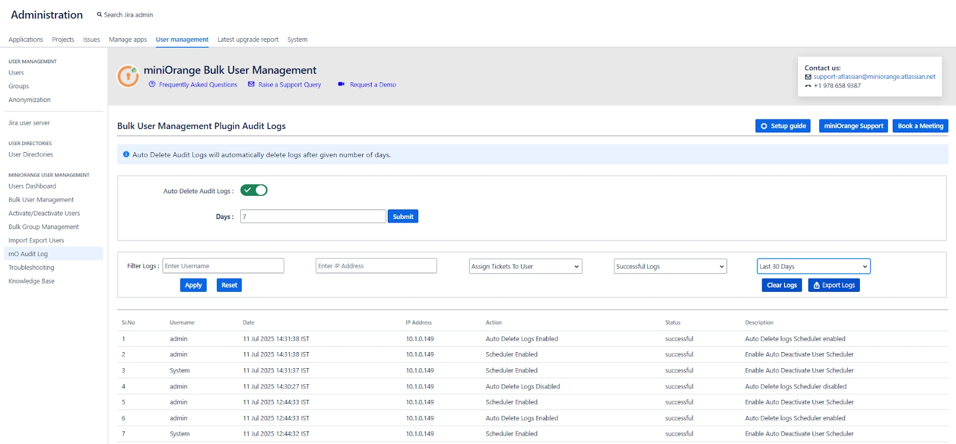This screenshot has width=956, height=444.
Task: Click 'Auto Delete Logs Disabled' action cell
Action: [523, 387]
